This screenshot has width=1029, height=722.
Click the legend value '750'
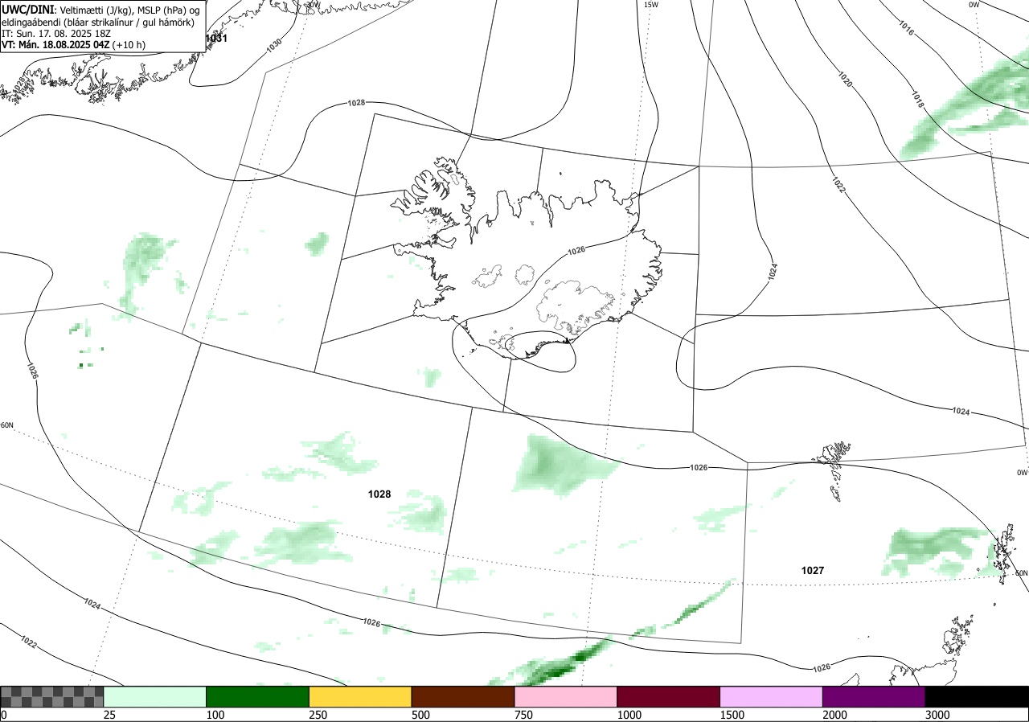click(x=524, y=715)
